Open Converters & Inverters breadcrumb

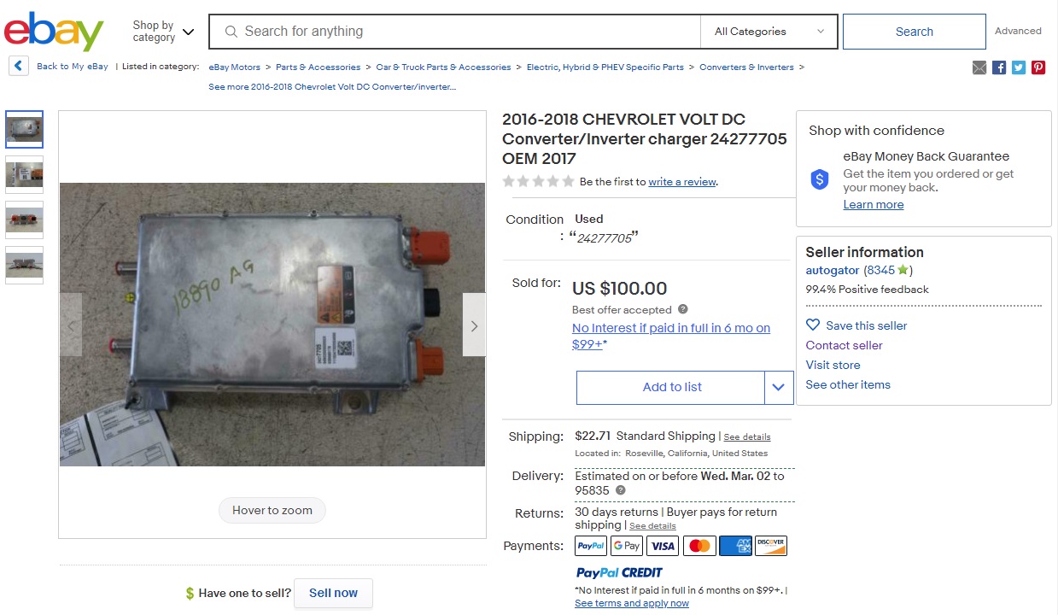click(x=746, y=67)
